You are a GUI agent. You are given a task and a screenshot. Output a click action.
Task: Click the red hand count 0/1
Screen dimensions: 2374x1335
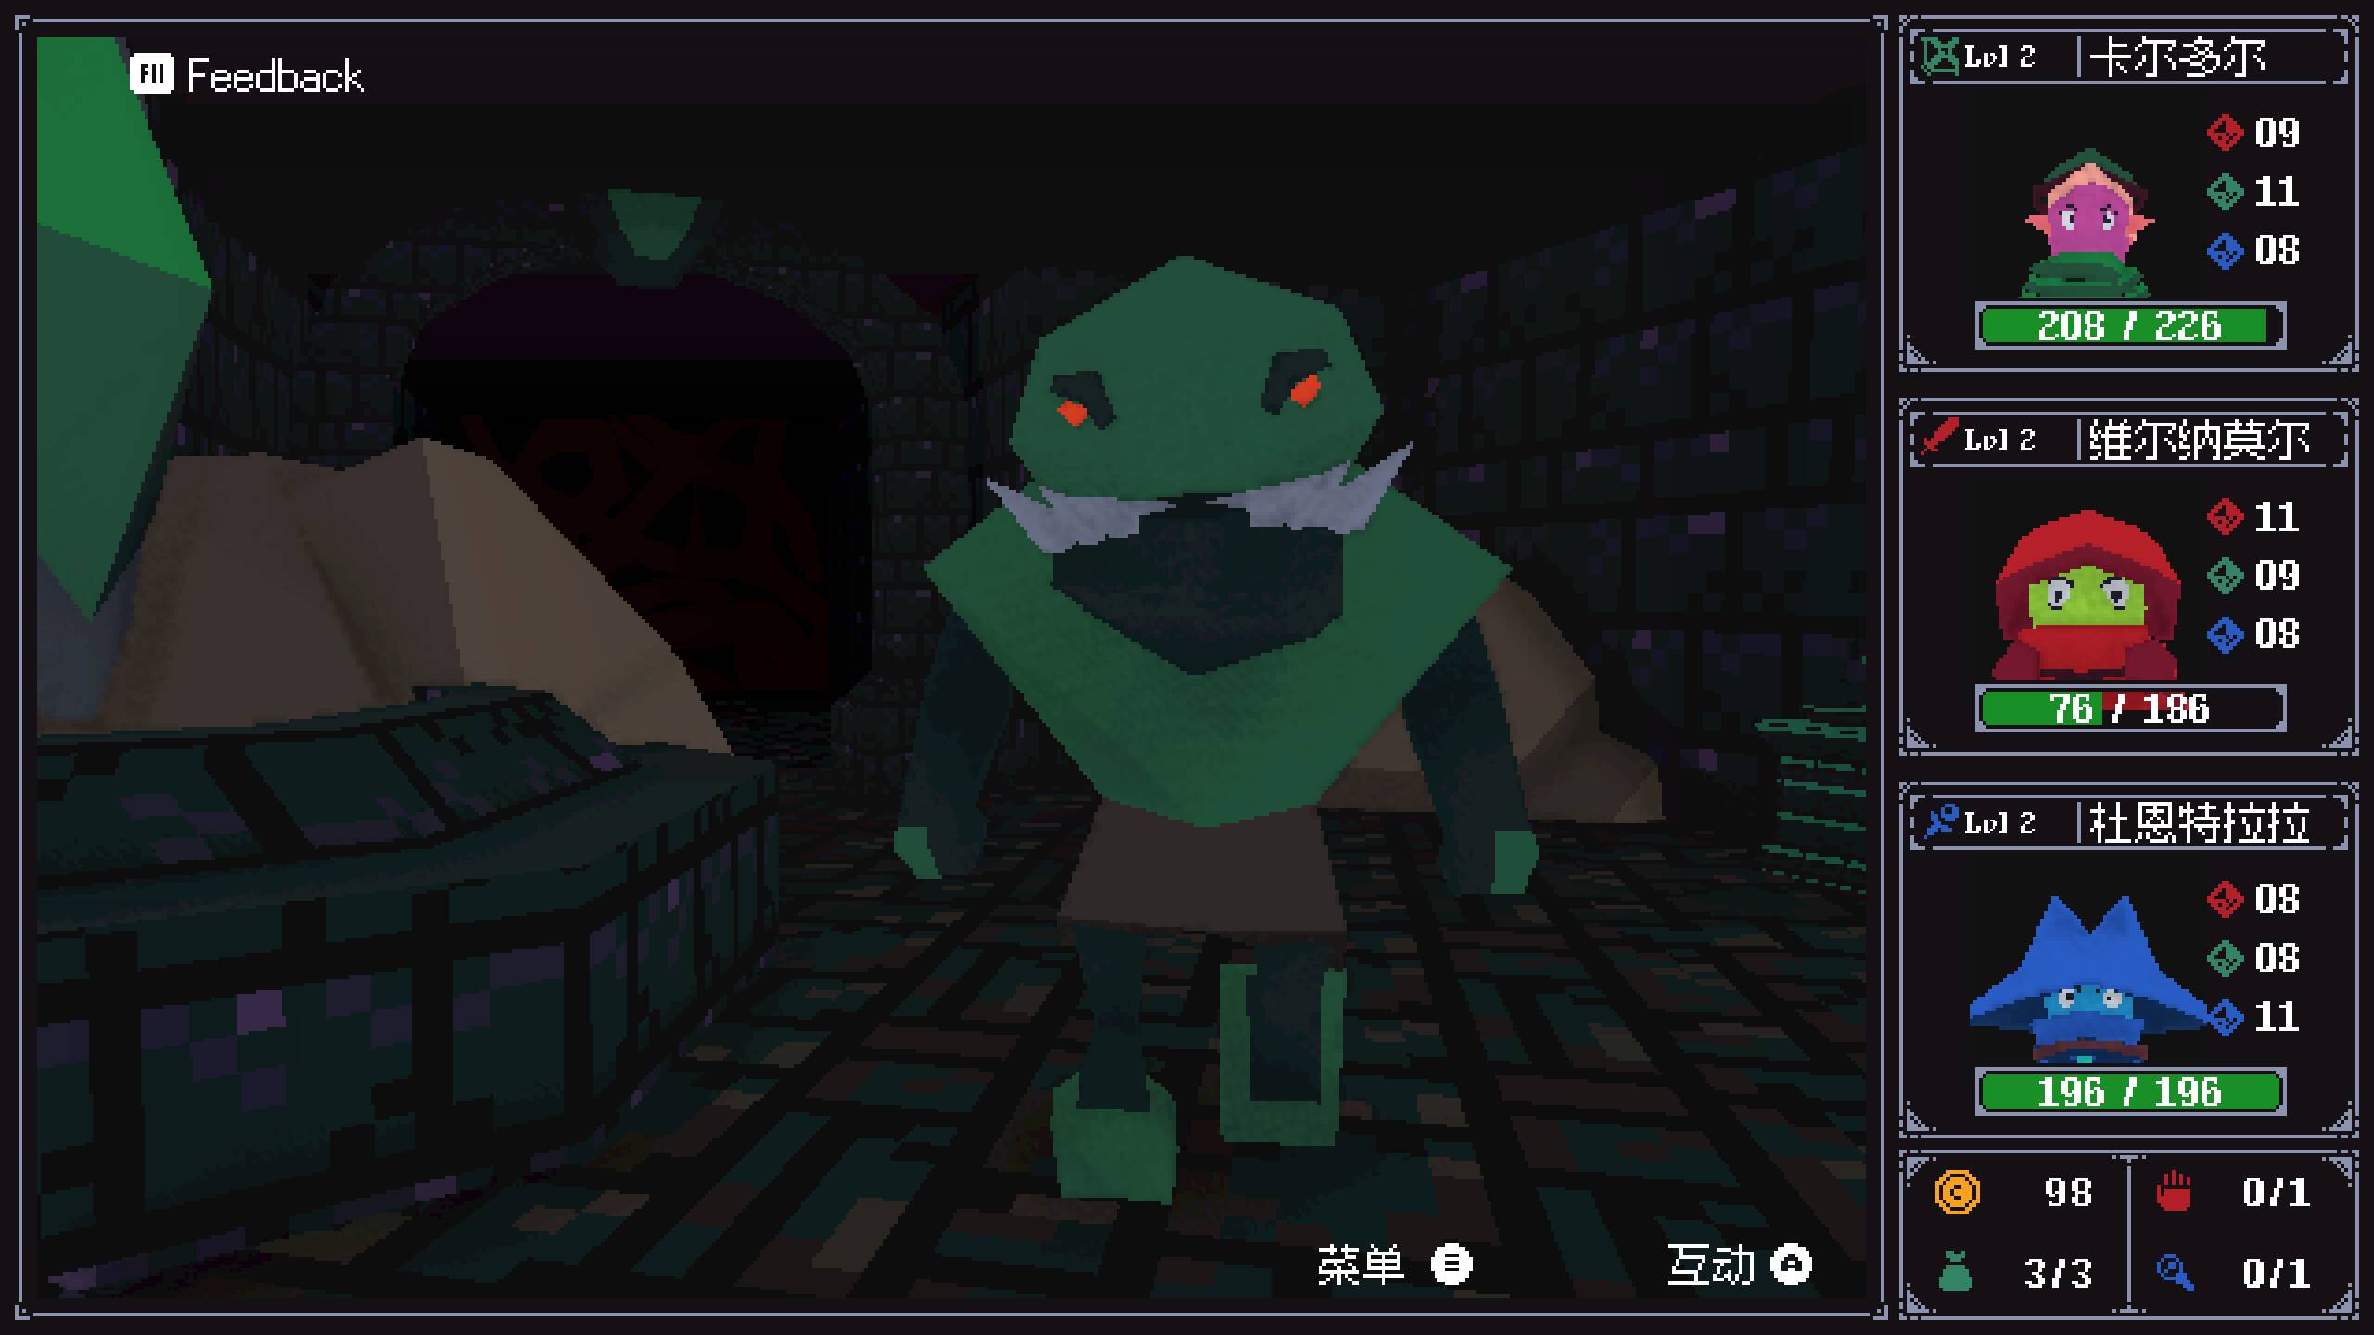tap(2277, 1192)
